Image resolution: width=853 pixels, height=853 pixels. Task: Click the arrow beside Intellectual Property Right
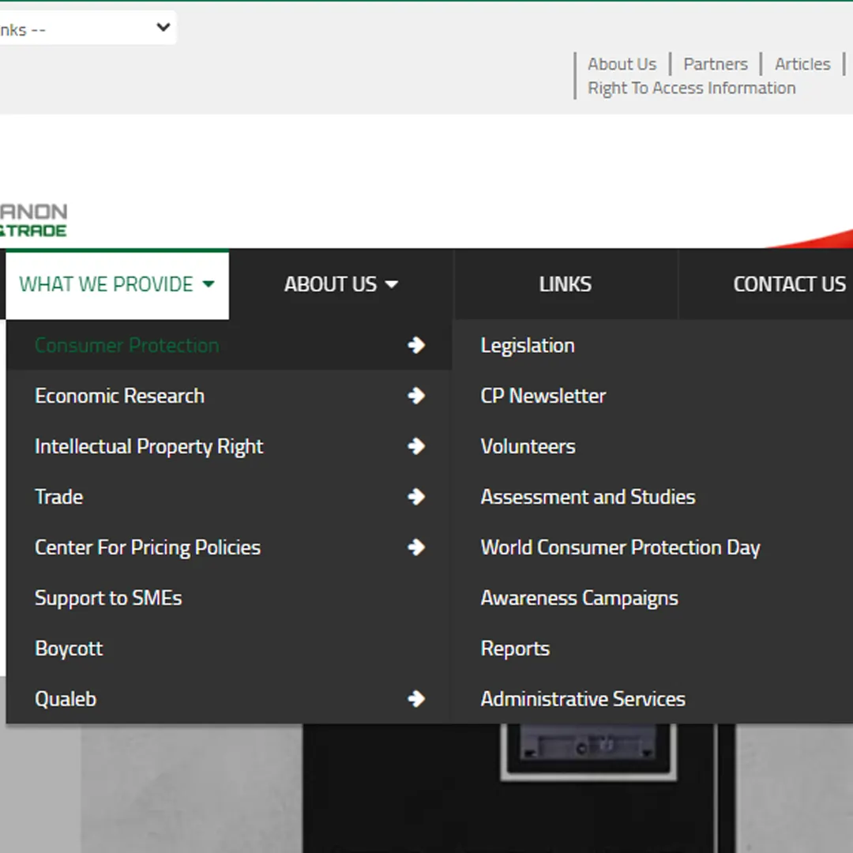click(x=416, y=446)
